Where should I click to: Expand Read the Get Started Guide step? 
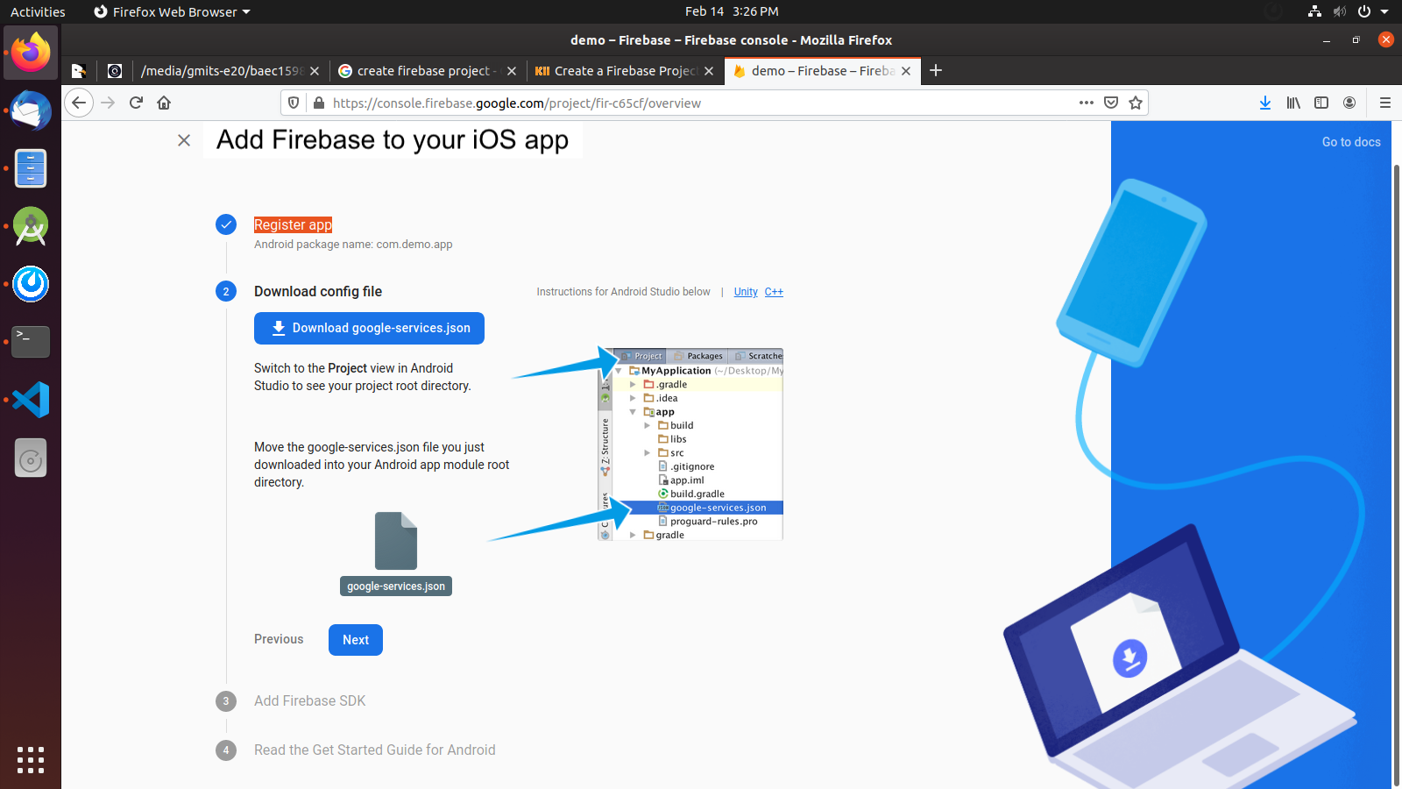click(x=375, y=750)
